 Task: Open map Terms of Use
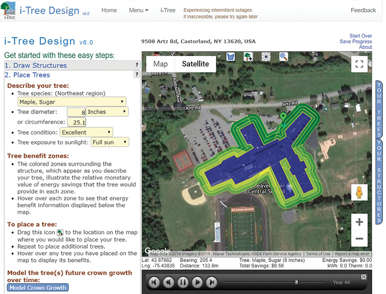[x=318, y=253]
